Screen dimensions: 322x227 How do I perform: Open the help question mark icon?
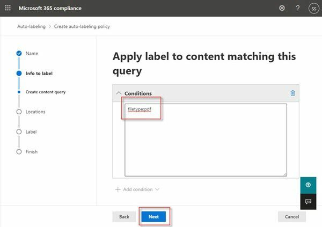297,8
